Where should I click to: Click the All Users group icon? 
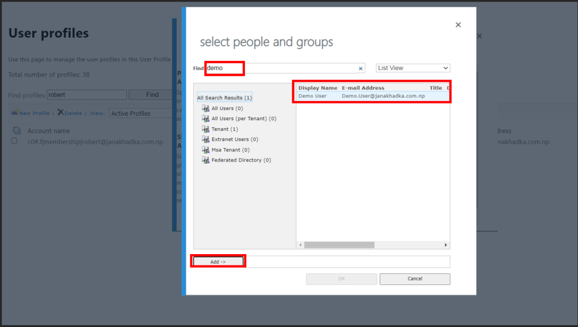205,108
